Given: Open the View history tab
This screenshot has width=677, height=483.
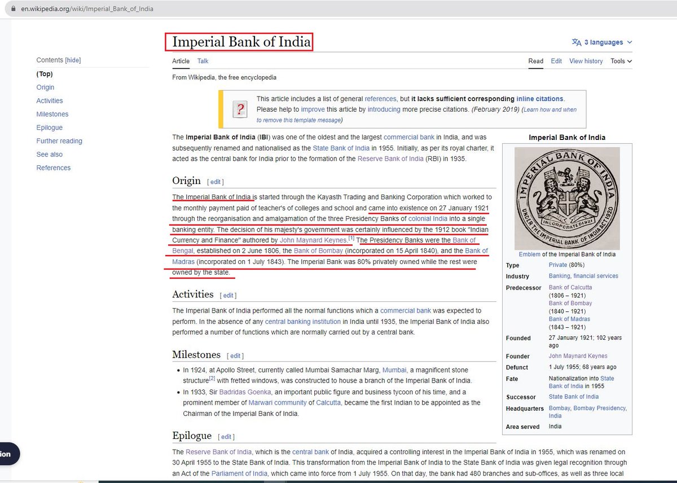Looking at the screenshot, I should coord(586,61).
